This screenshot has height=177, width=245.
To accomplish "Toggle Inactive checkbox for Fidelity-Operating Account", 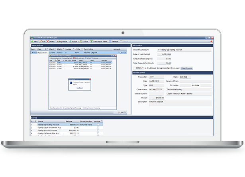I will click(x=98, y=124).
